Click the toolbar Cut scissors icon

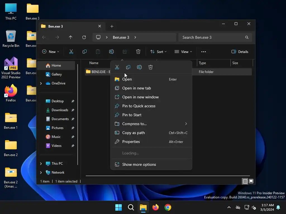coord(71,52)
